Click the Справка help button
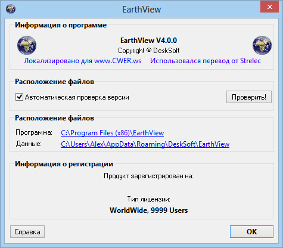Viewport: 283px width, 248px height. (x=27, y=232)
